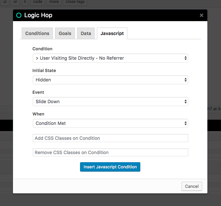Focus the Remove CSS Classes on Condition field
Viewport: 221px width, 206px height.
point(110,152)
